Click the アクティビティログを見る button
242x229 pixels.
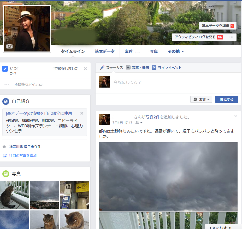coord(199,37)
